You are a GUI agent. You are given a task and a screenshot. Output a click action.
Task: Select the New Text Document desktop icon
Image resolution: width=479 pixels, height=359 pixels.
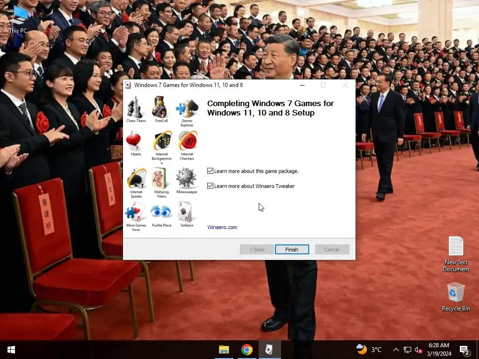point(456,254)
